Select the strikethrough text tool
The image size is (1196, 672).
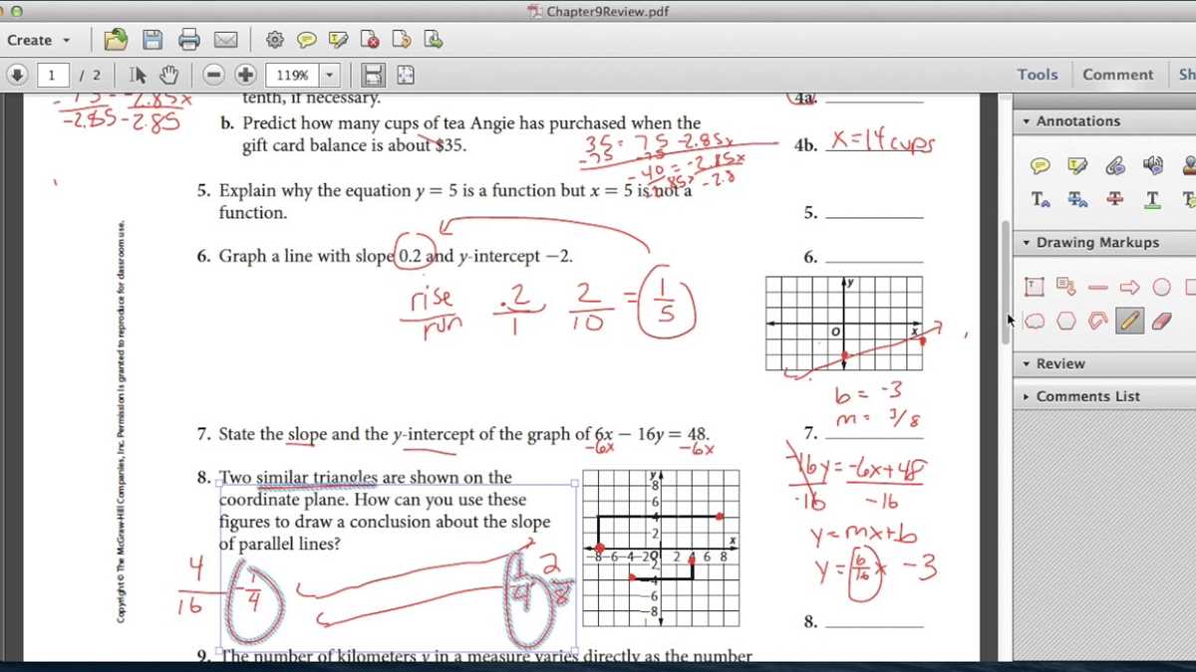point(1115,199)
